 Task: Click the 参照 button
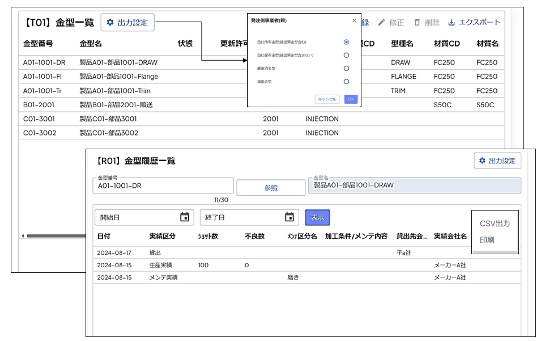[271, 188]
